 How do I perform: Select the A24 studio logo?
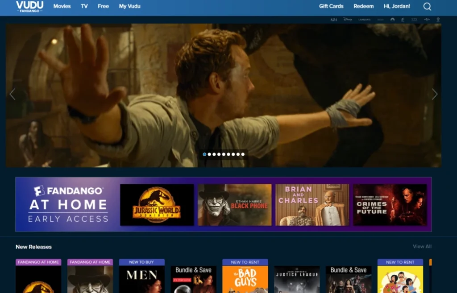[334, 19]
